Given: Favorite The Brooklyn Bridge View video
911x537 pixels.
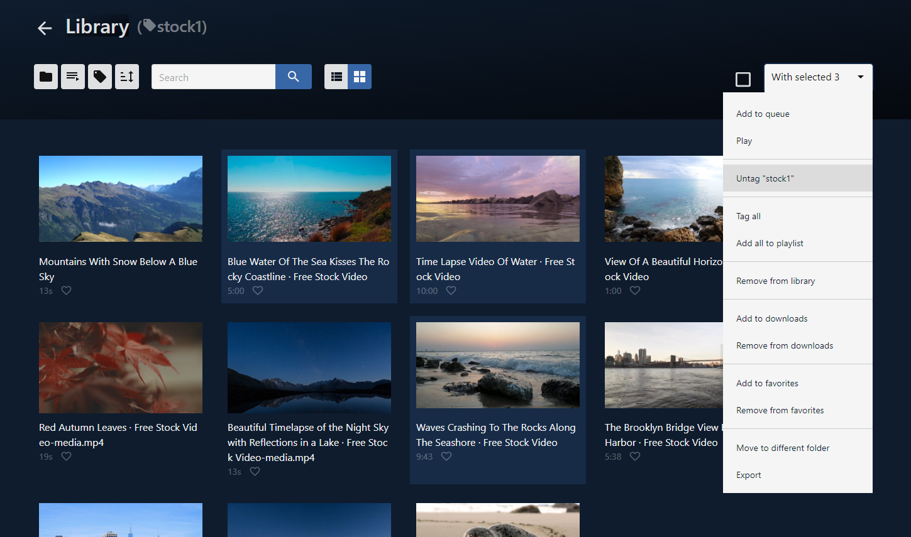Looking at the screenshot, I should (x=635, y=457).
